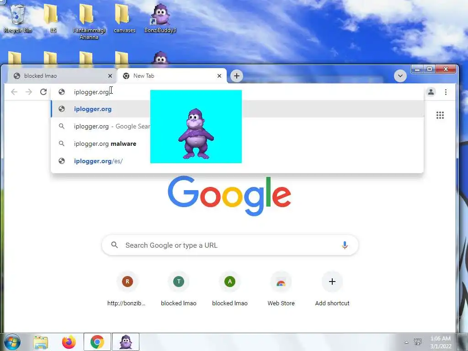Click the address bar containing iplogger.org
The height and width of the screenshot is (351, 468).
pyautogui.click(x=237, y=92)
